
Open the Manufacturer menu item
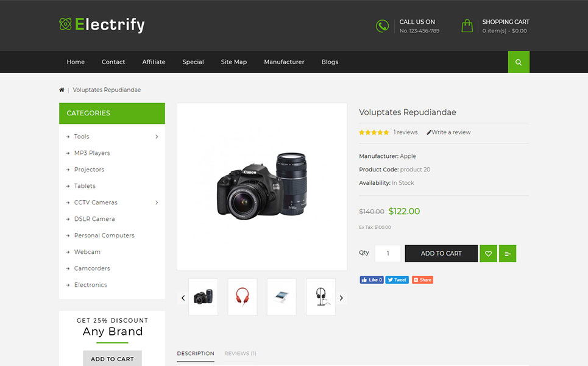point(284,62)
